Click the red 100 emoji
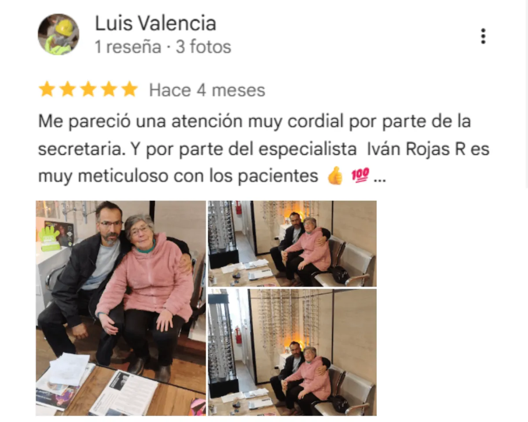The width and height of the screenshot is (528, 422). pyautogui.click(x=359, y=177)
